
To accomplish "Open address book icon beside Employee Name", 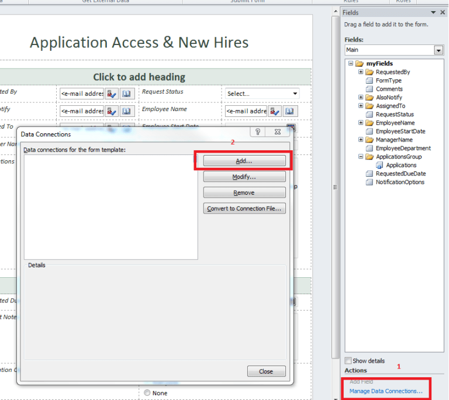I will [x=291, y=111].
